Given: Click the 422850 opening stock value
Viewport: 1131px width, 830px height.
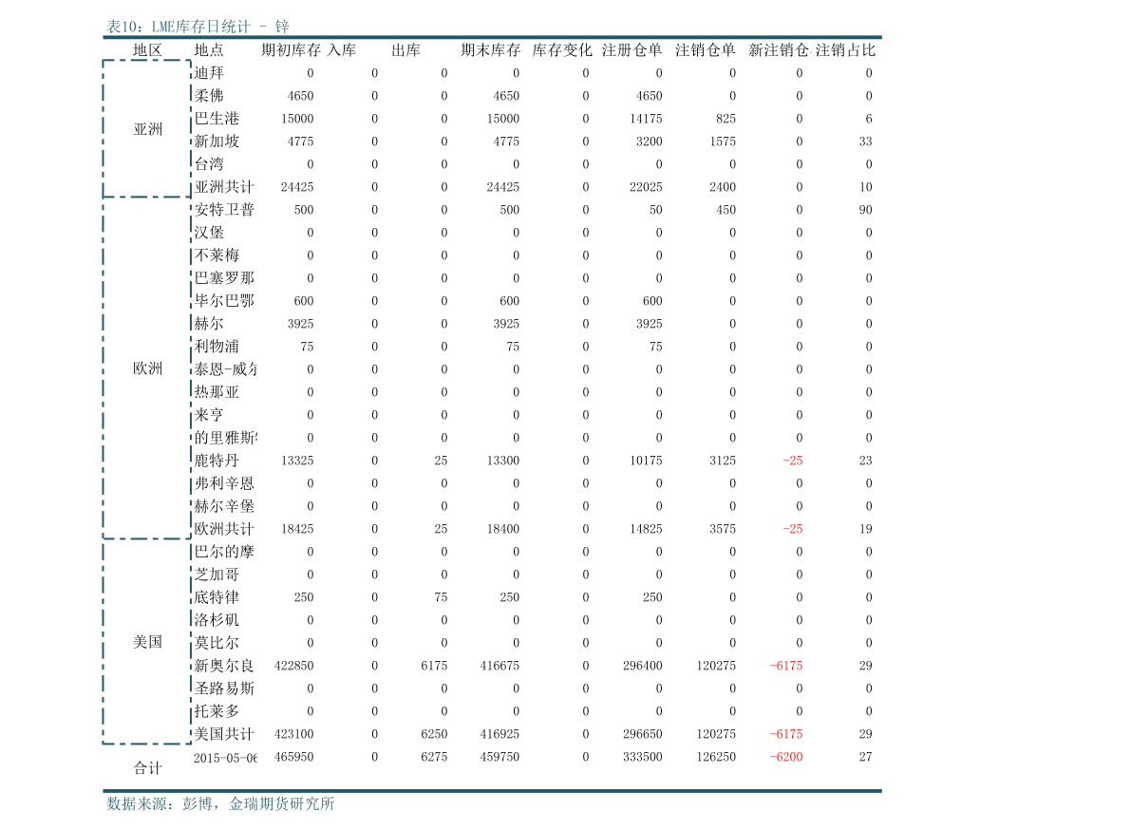Looking at the screenshot, I should (x=294, y=666).
